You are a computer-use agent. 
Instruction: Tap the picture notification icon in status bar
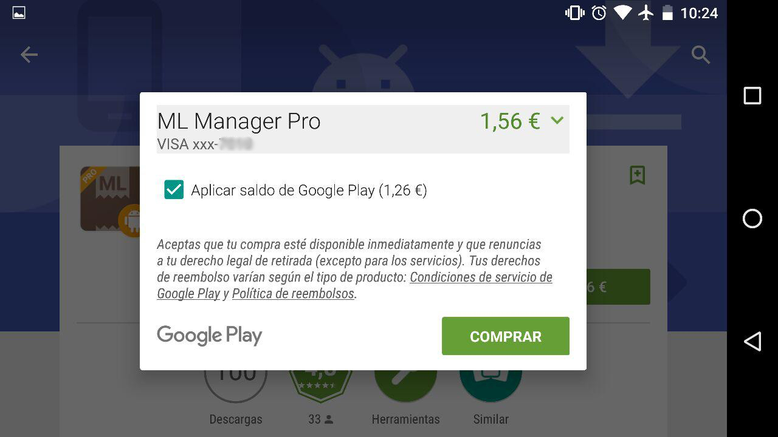coord(19,13)
